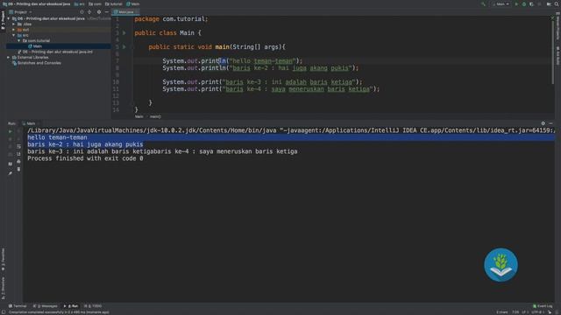Image resolution: width=561 pixels, height=315 pixels.
Task: Run Main with the green play button
Action: click(x=516, y=3)
